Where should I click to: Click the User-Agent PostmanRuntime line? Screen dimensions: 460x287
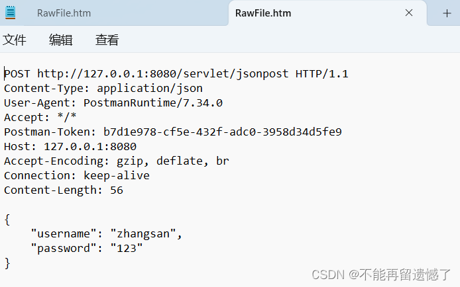click(113, 103)
